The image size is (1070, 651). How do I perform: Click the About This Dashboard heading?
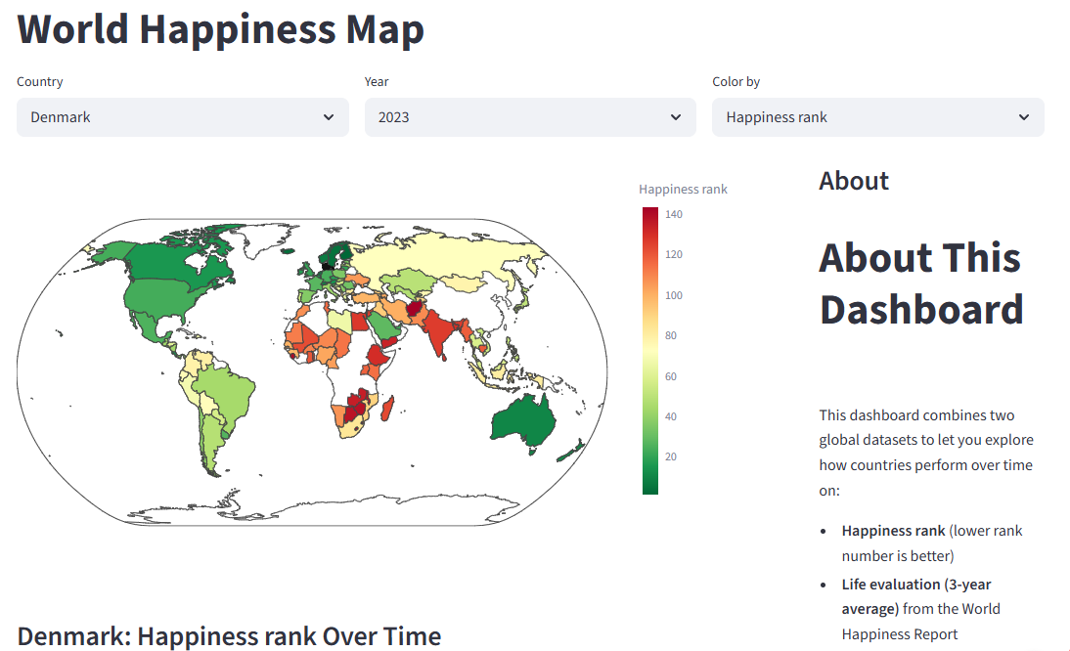click(919, 283)
